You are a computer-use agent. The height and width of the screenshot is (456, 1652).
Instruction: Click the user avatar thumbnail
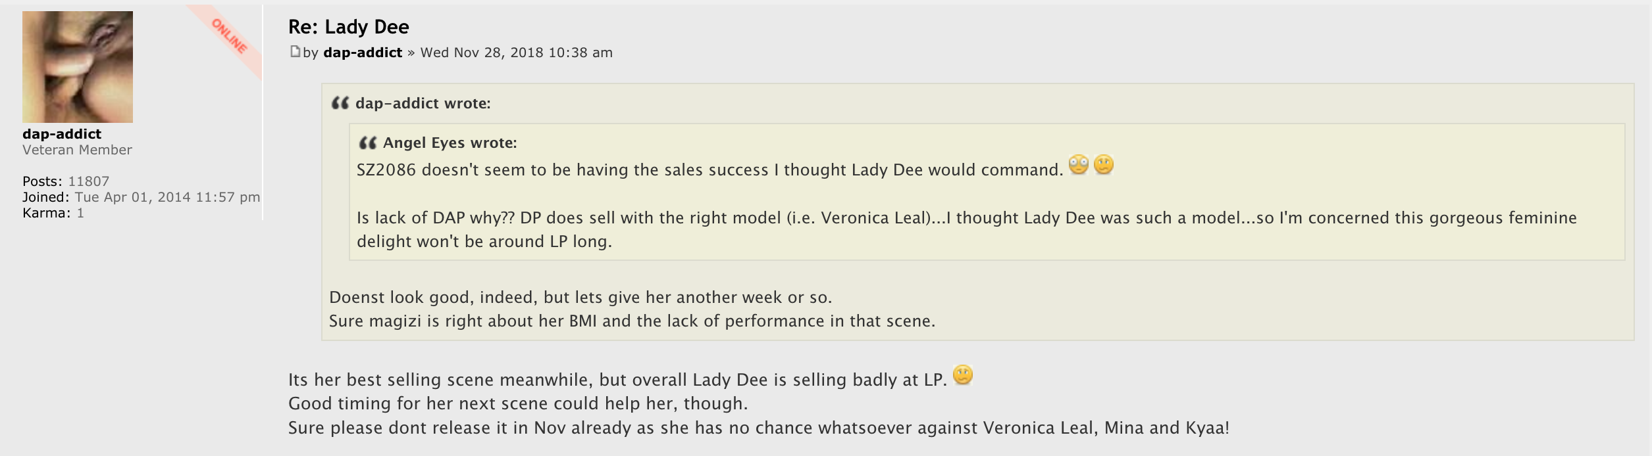(78, 67)
